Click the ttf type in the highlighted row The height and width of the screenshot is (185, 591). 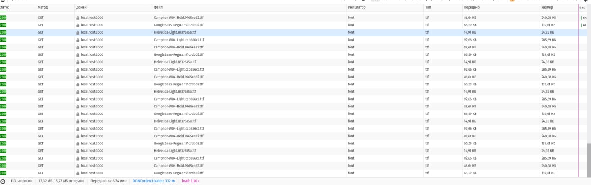(427, 32)
